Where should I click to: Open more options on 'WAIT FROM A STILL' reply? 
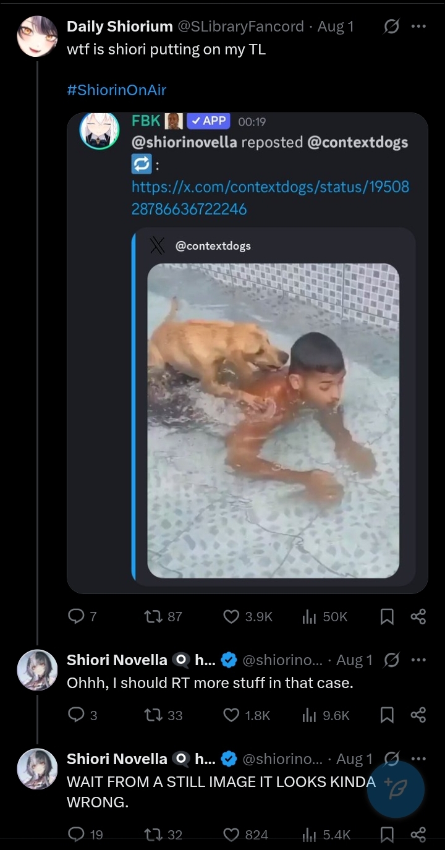(x=418, y=759)
